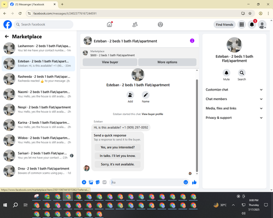Open the Home feed icon
The height and width of the screenshot is (218, 273).
pos(109,25)
